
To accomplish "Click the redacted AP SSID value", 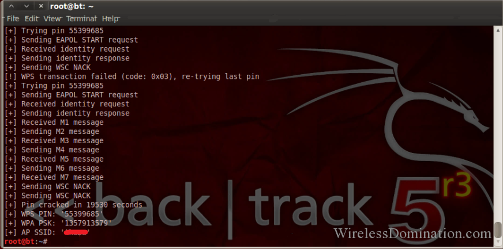I will point(76,232).
